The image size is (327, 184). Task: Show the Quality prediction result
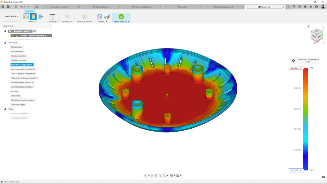tap(18, 56)
